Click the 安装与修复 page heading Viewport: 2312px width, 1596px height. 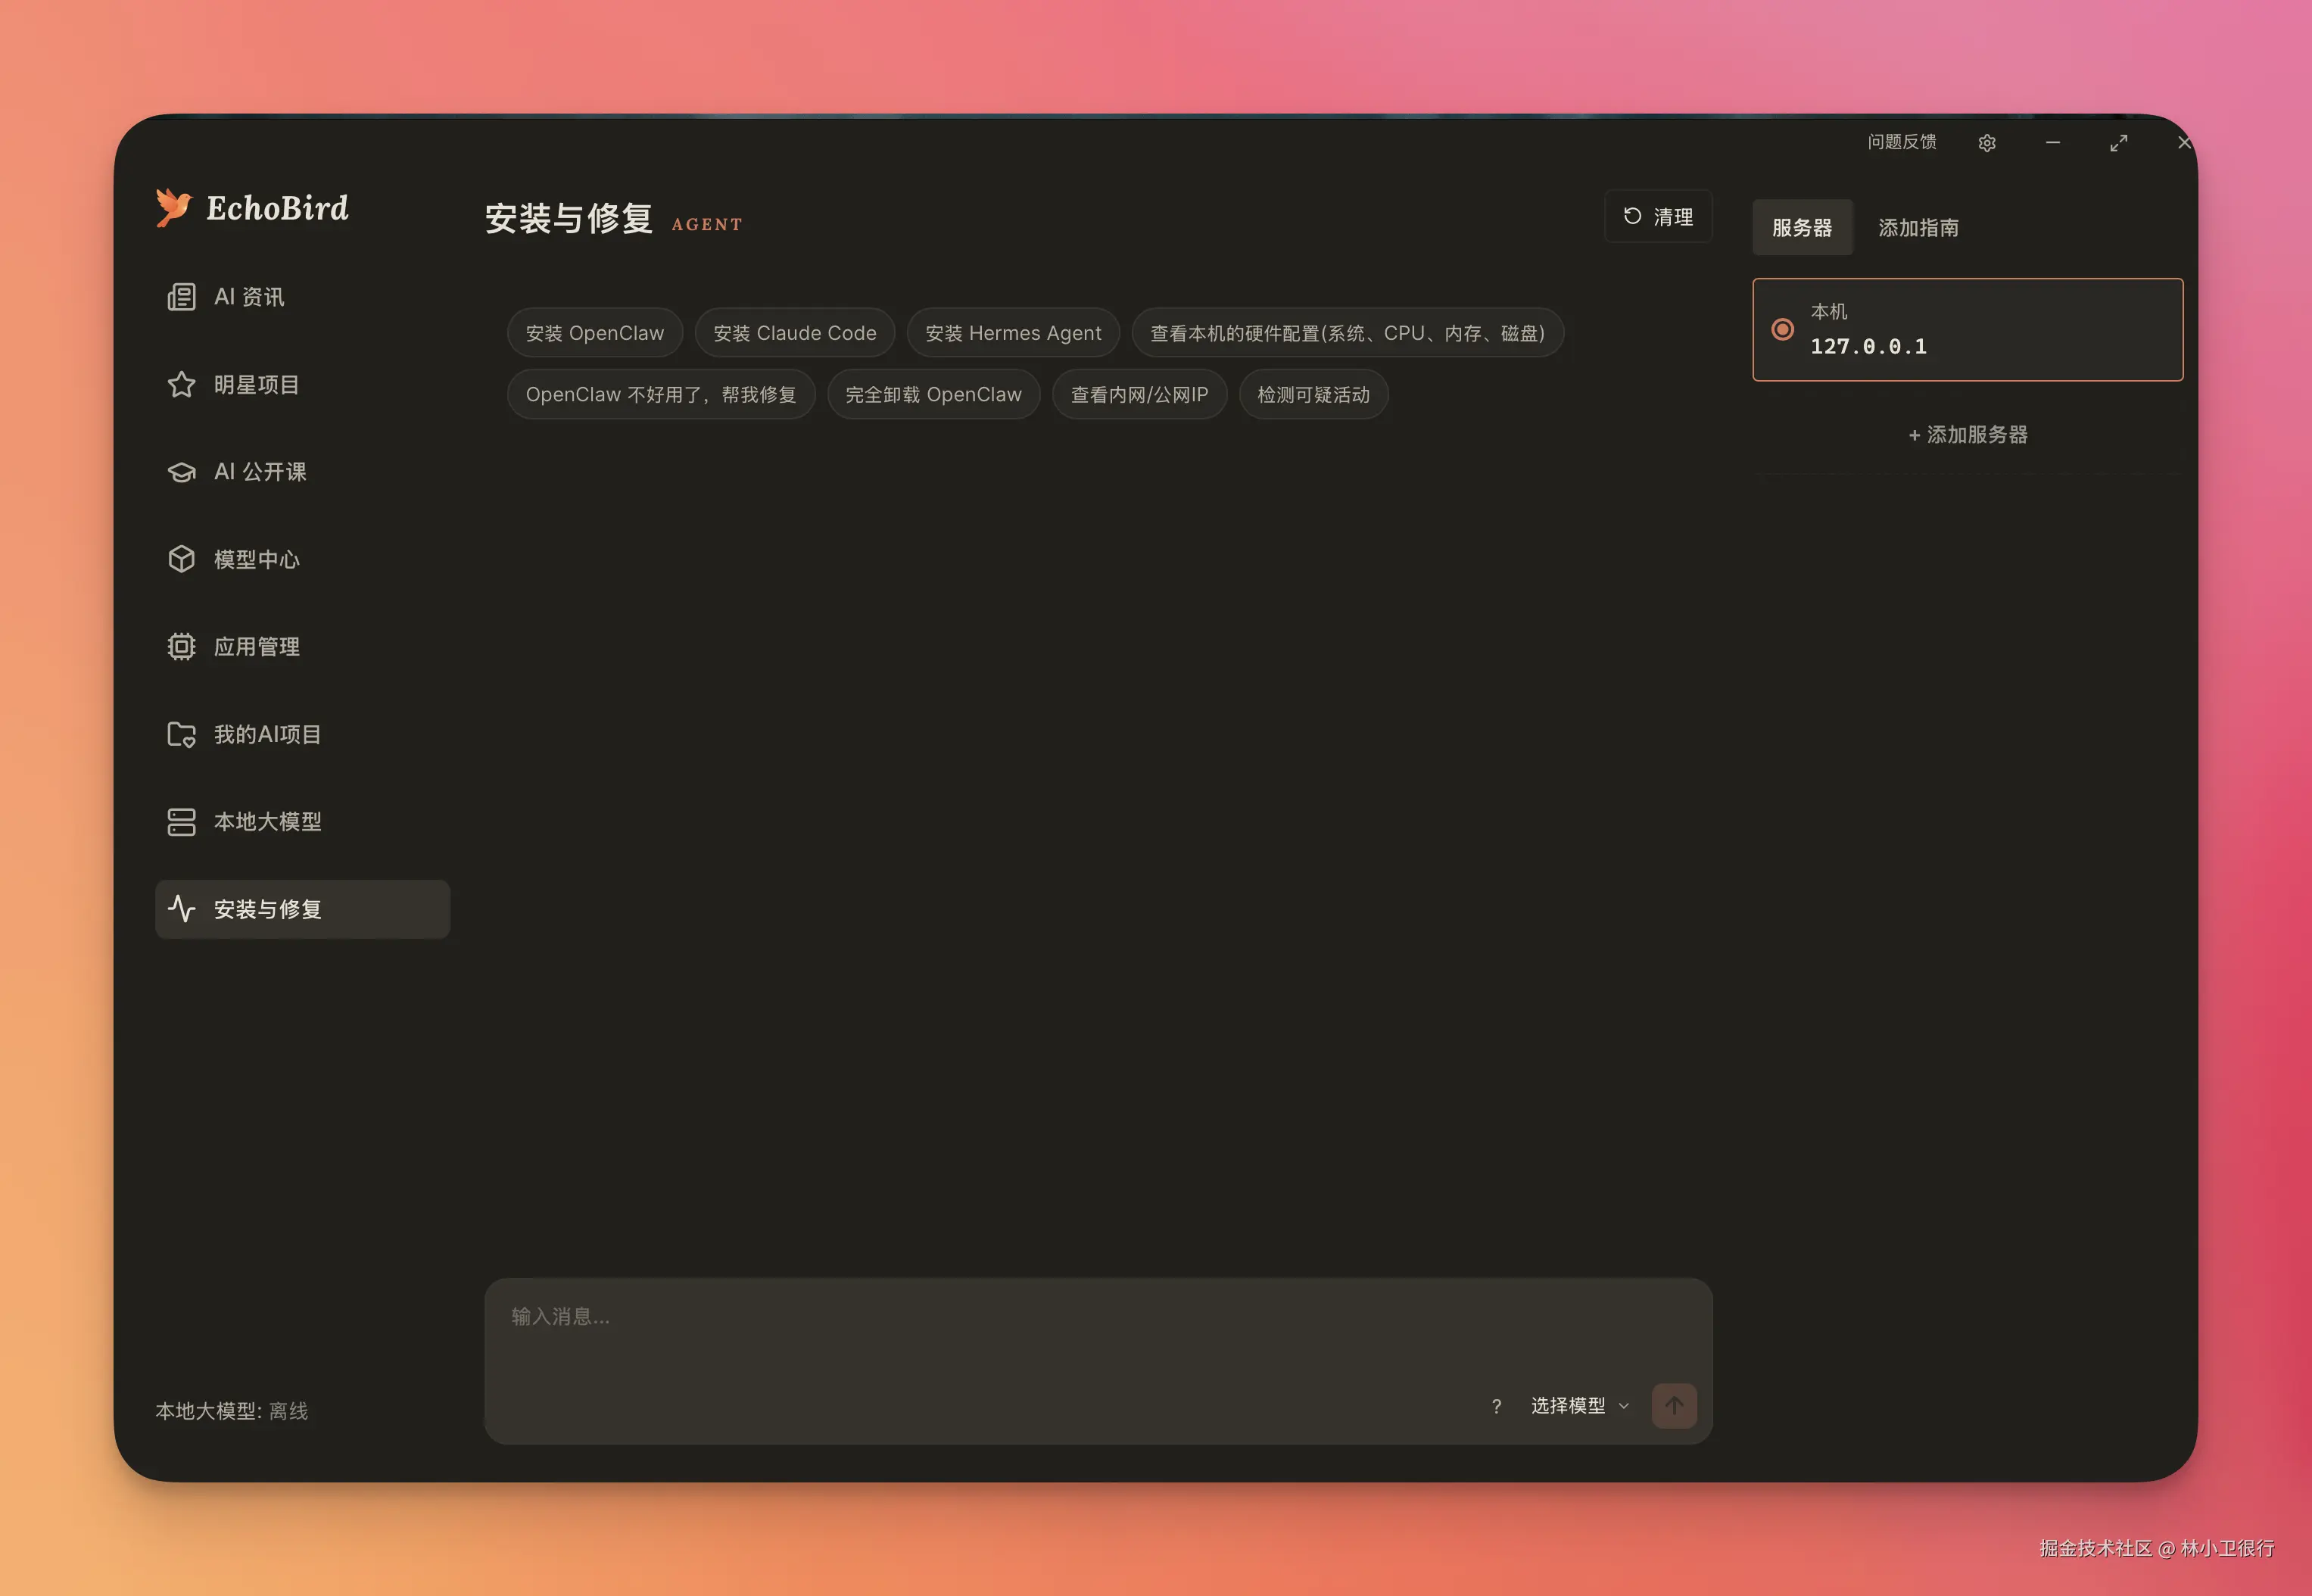tap(568, 218)
